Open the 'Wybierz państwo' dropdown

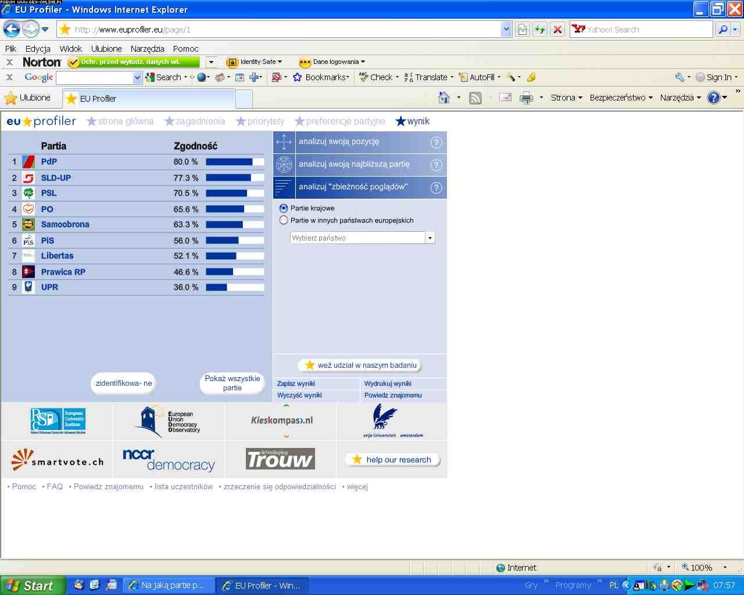point(430,238)
